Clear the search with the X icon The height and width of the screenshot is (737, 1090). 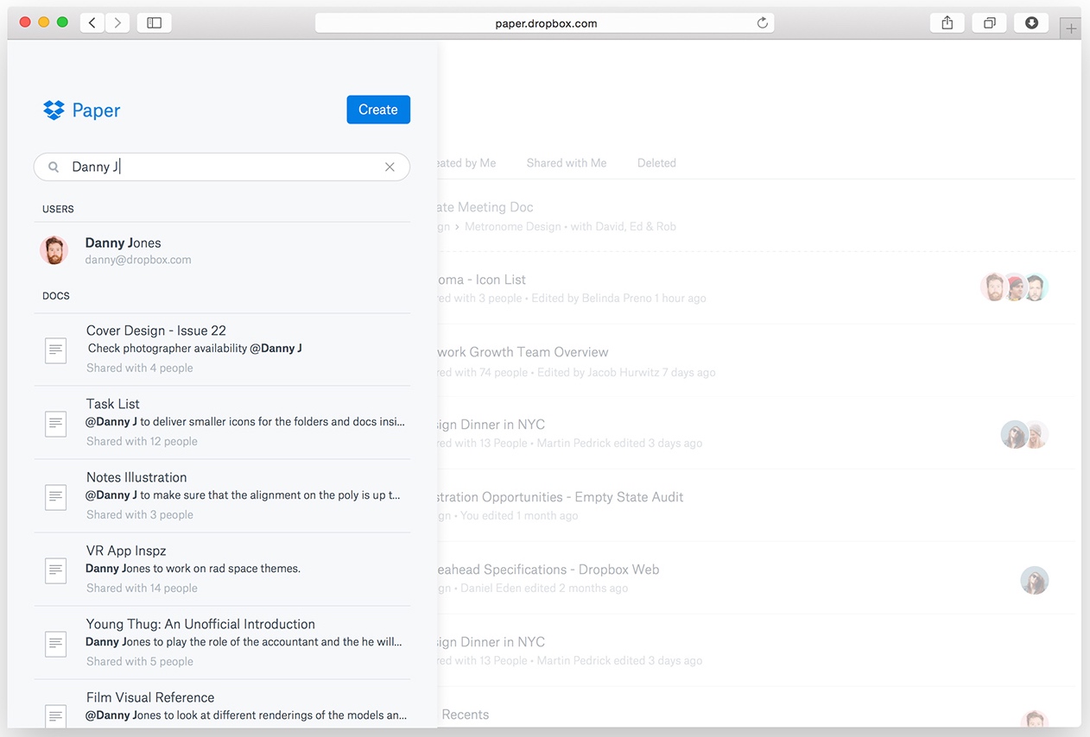point(390,167)
